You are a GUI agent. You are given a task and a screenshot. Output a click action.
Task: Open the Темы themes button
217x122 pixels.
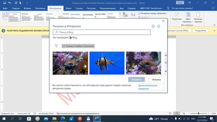(5, 16)
